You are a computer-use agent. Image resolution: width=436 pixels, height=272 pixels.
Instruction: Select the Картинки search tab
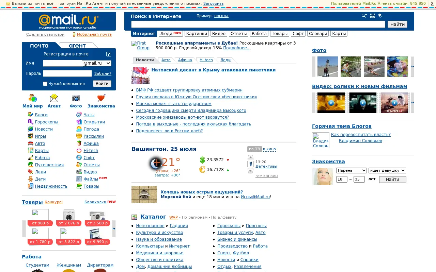[x=197, y=33]
